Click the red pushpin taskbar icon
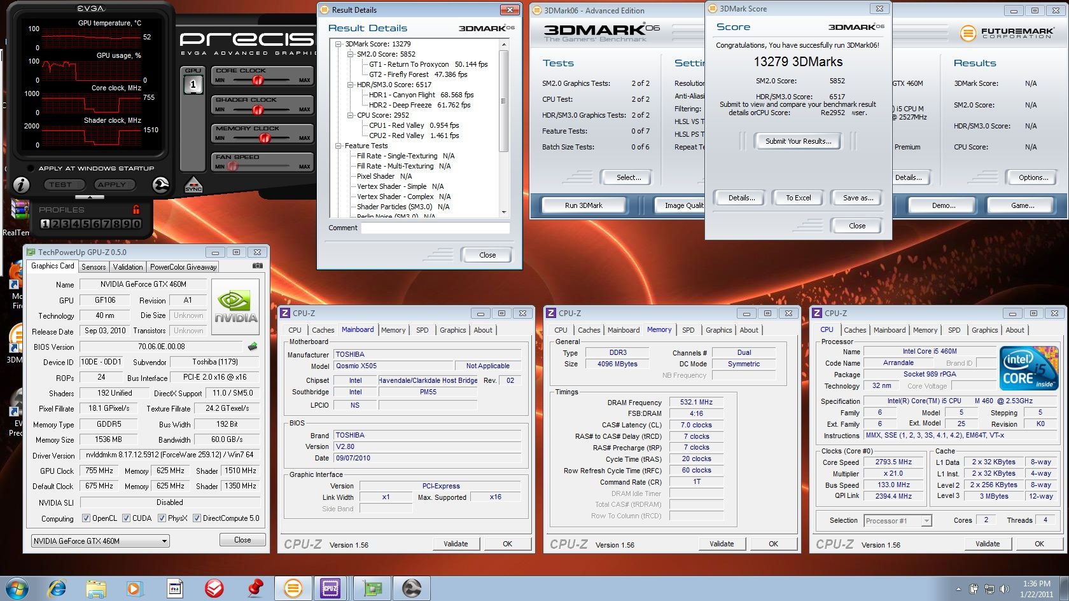This screenshot has width=1069, height=601. pyautogui.click(x=256, y=588)
